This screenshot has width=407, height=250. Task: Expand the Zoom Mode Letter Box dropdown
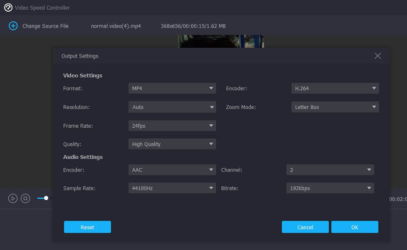(335, 107)
